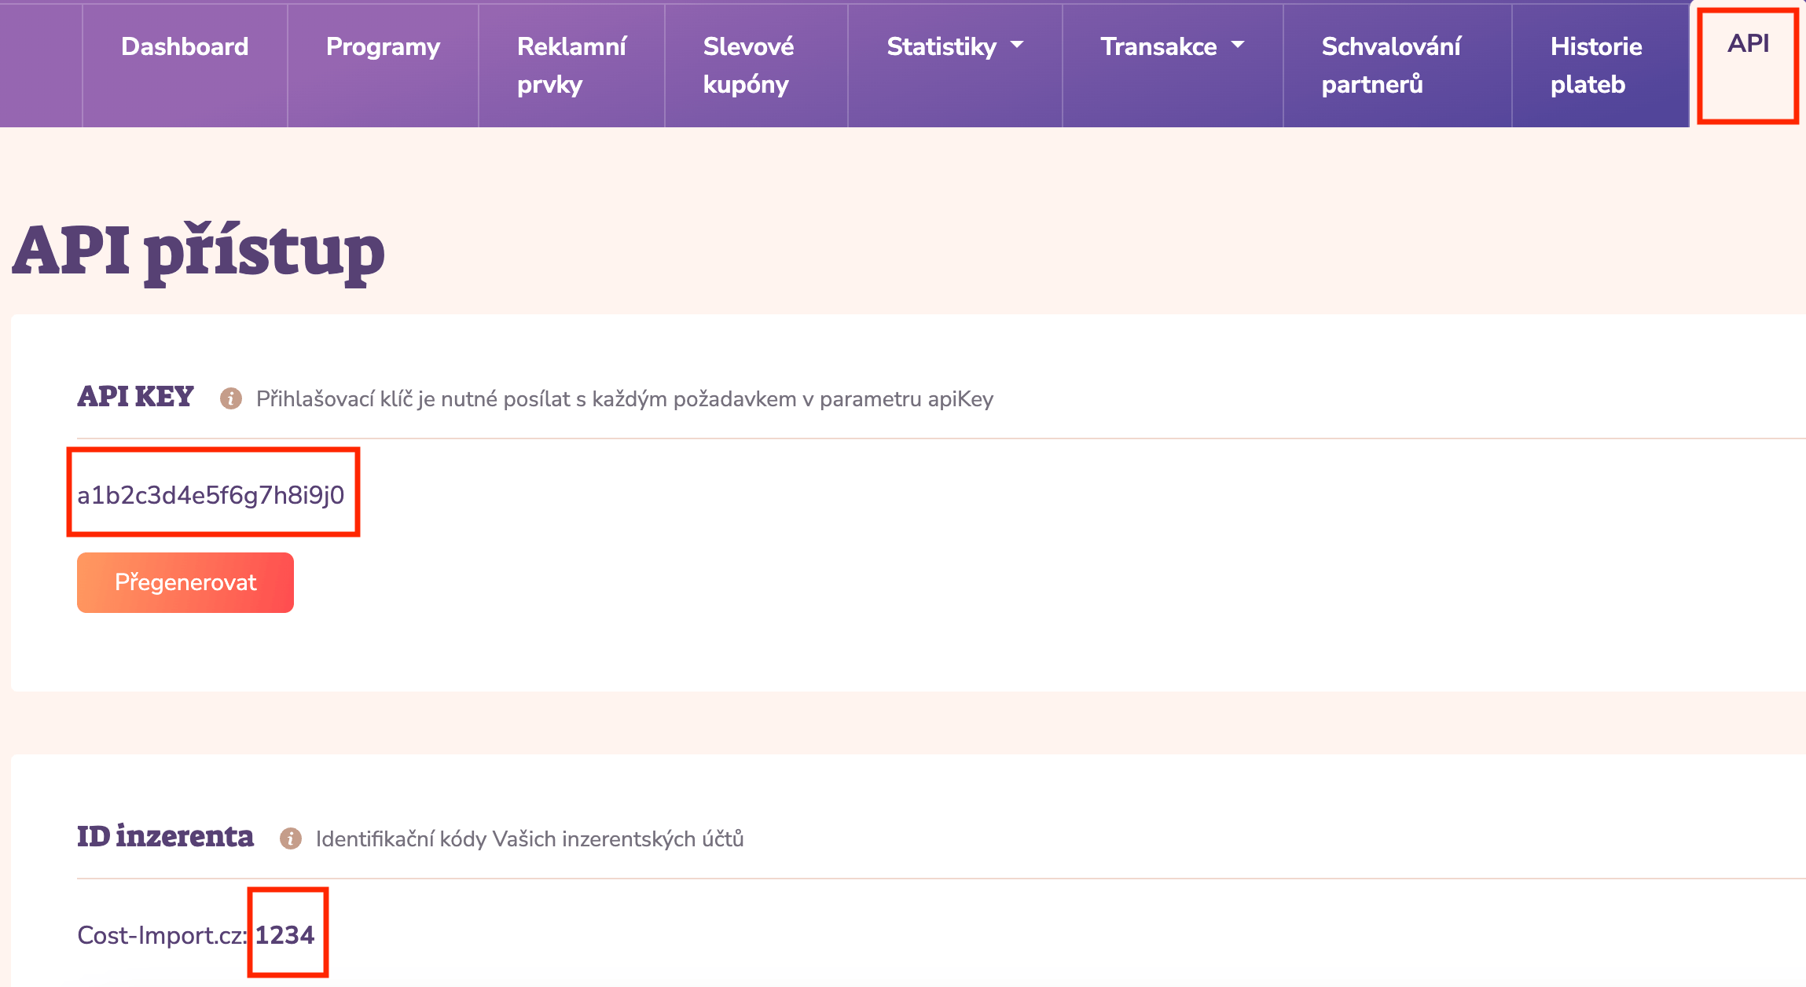1806x987 pixels.
Task: Select the API tab
Action: [1748, 44]
